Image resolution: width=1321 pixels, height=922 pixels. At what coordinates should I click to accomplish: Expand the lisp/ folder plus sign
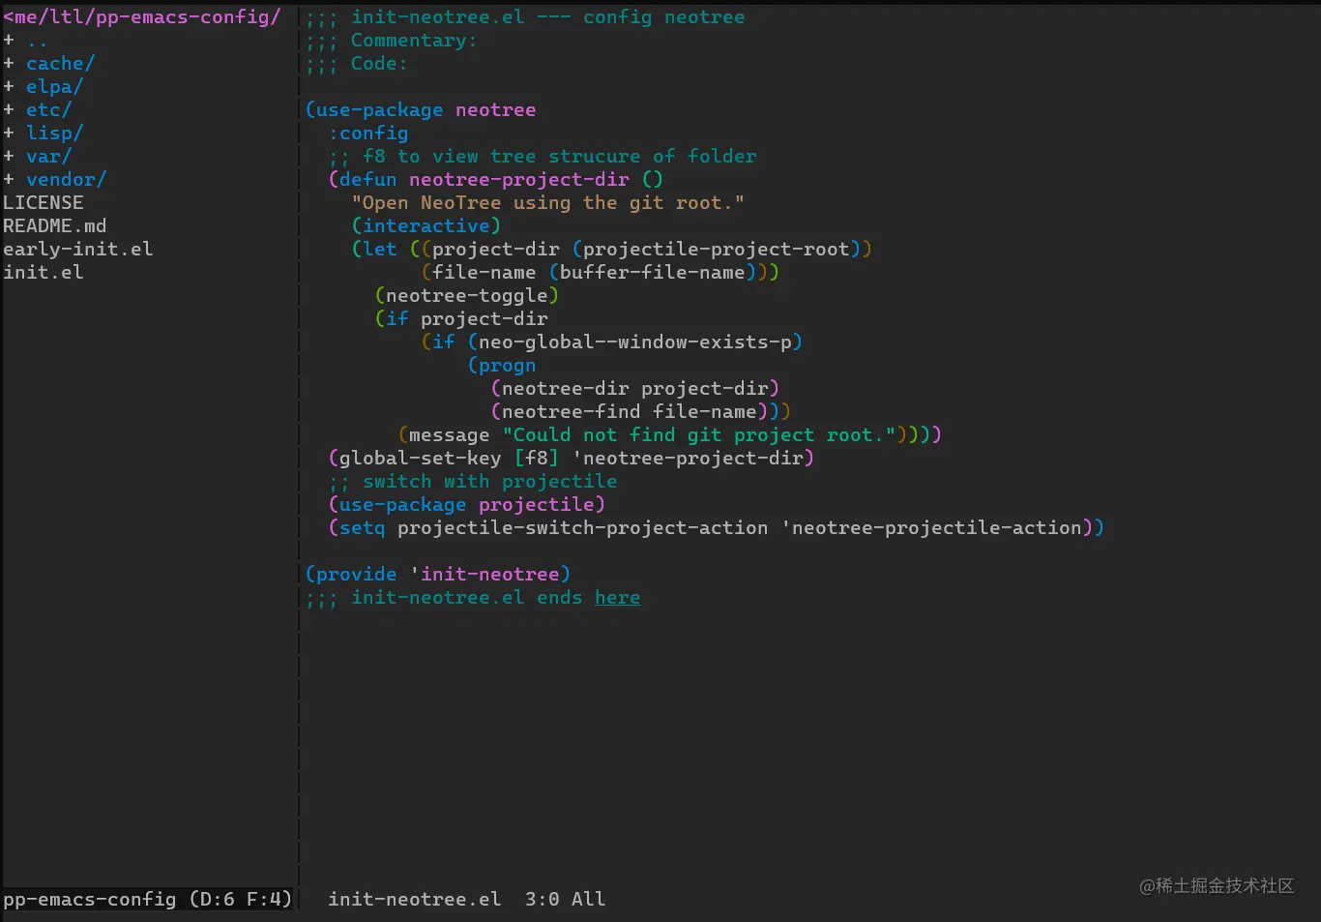point(9,133)
